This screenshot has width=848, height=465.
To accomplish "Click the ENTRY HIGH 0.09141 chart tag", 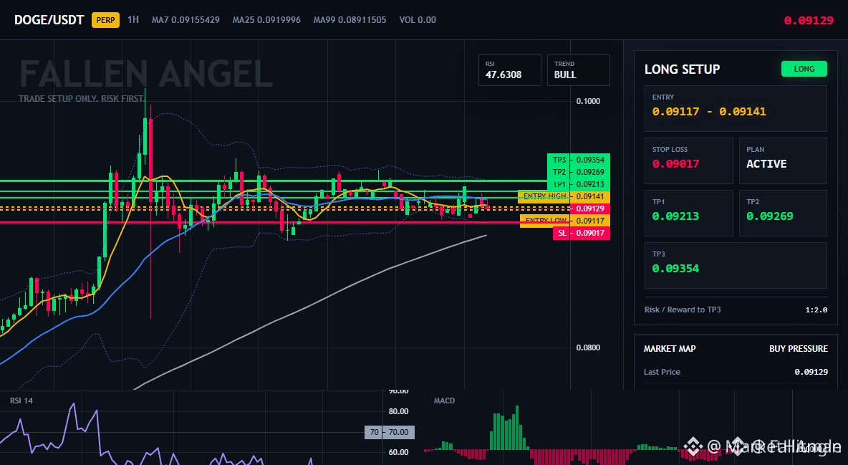I will pos(564,196).
